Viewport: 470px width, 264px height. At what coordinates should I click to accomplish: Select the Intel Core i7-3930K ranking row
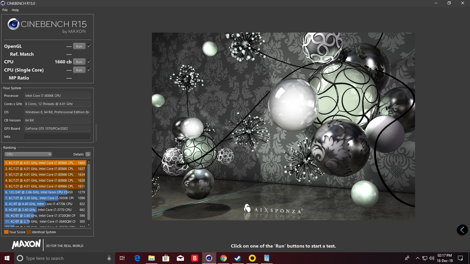(45, 198)
